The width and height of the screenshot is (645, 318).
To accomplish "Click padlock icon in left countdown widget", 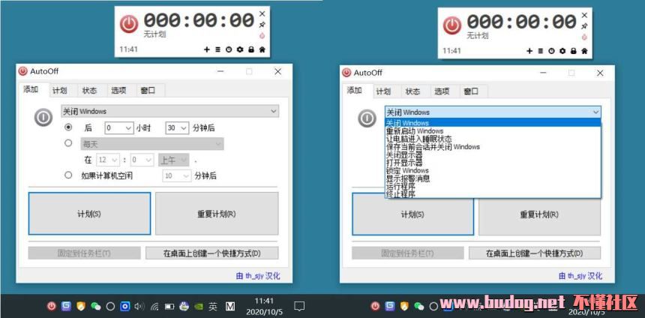I will click(251, 49).
